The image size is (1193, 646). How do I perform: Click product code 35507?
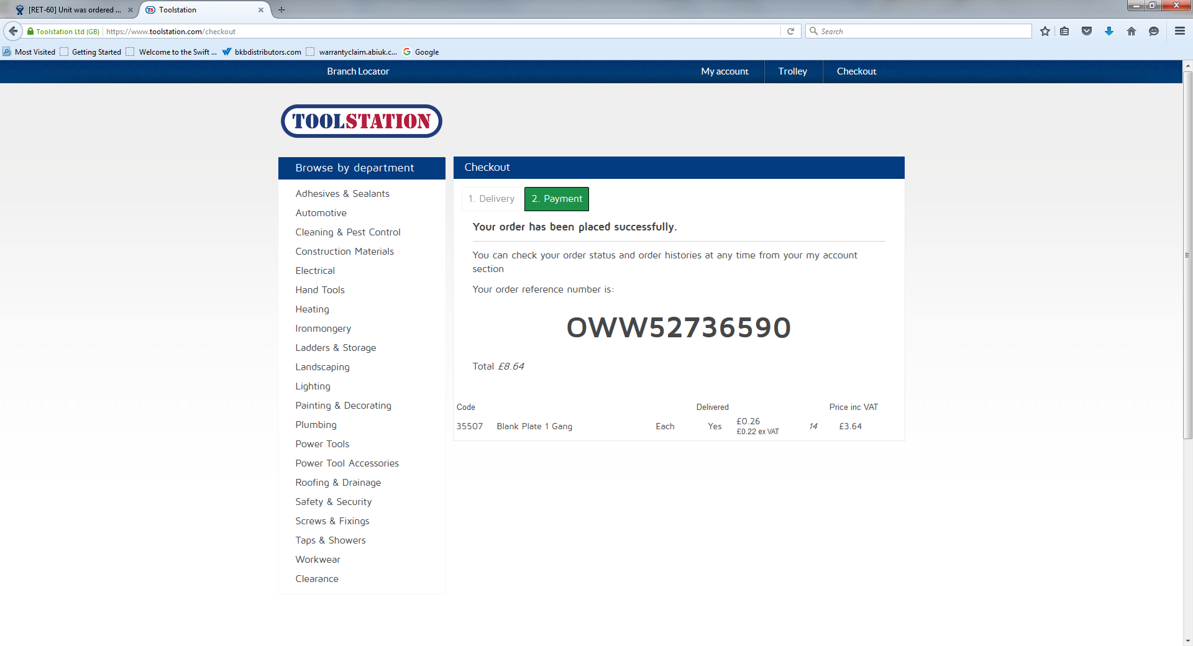[470, 426]
